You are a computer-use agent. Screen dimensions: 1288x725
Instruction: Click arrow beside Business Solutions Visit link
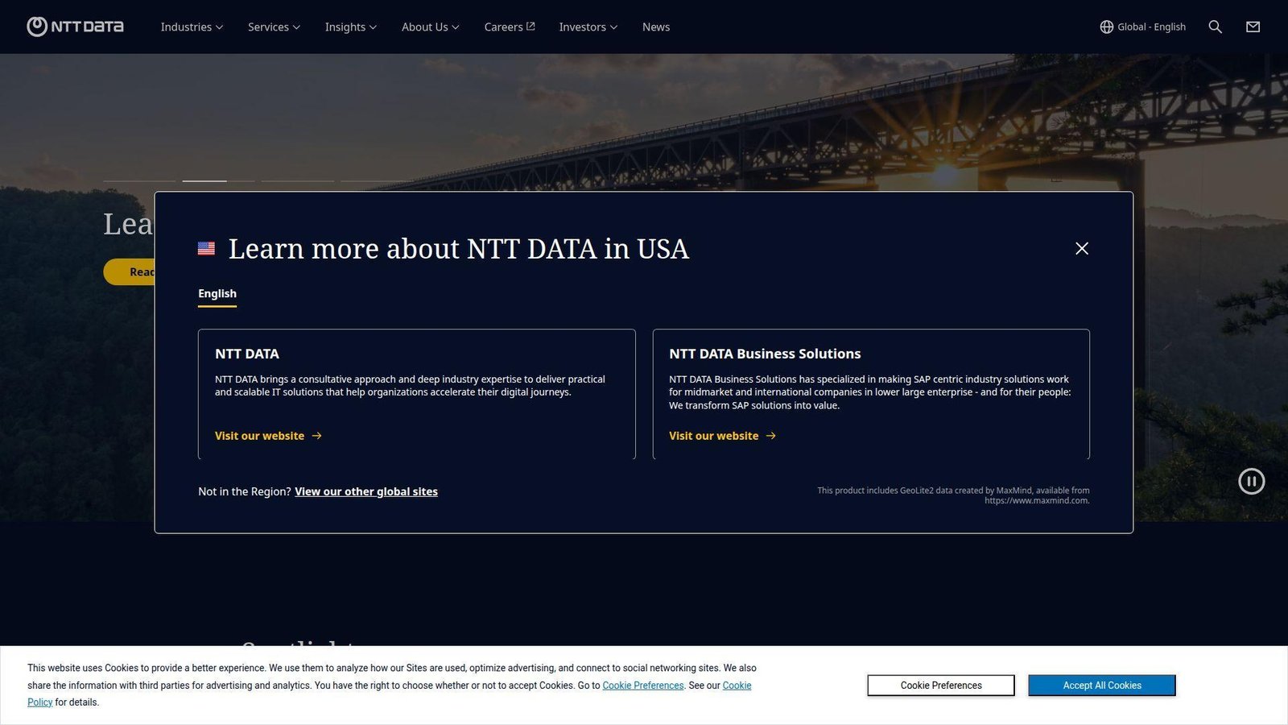point(770,436)
